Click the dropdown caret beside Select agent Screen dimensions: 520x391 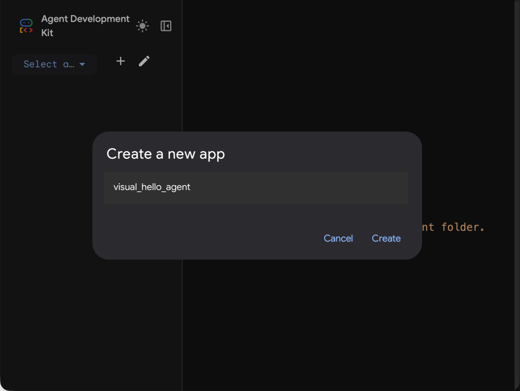(82, 64)
